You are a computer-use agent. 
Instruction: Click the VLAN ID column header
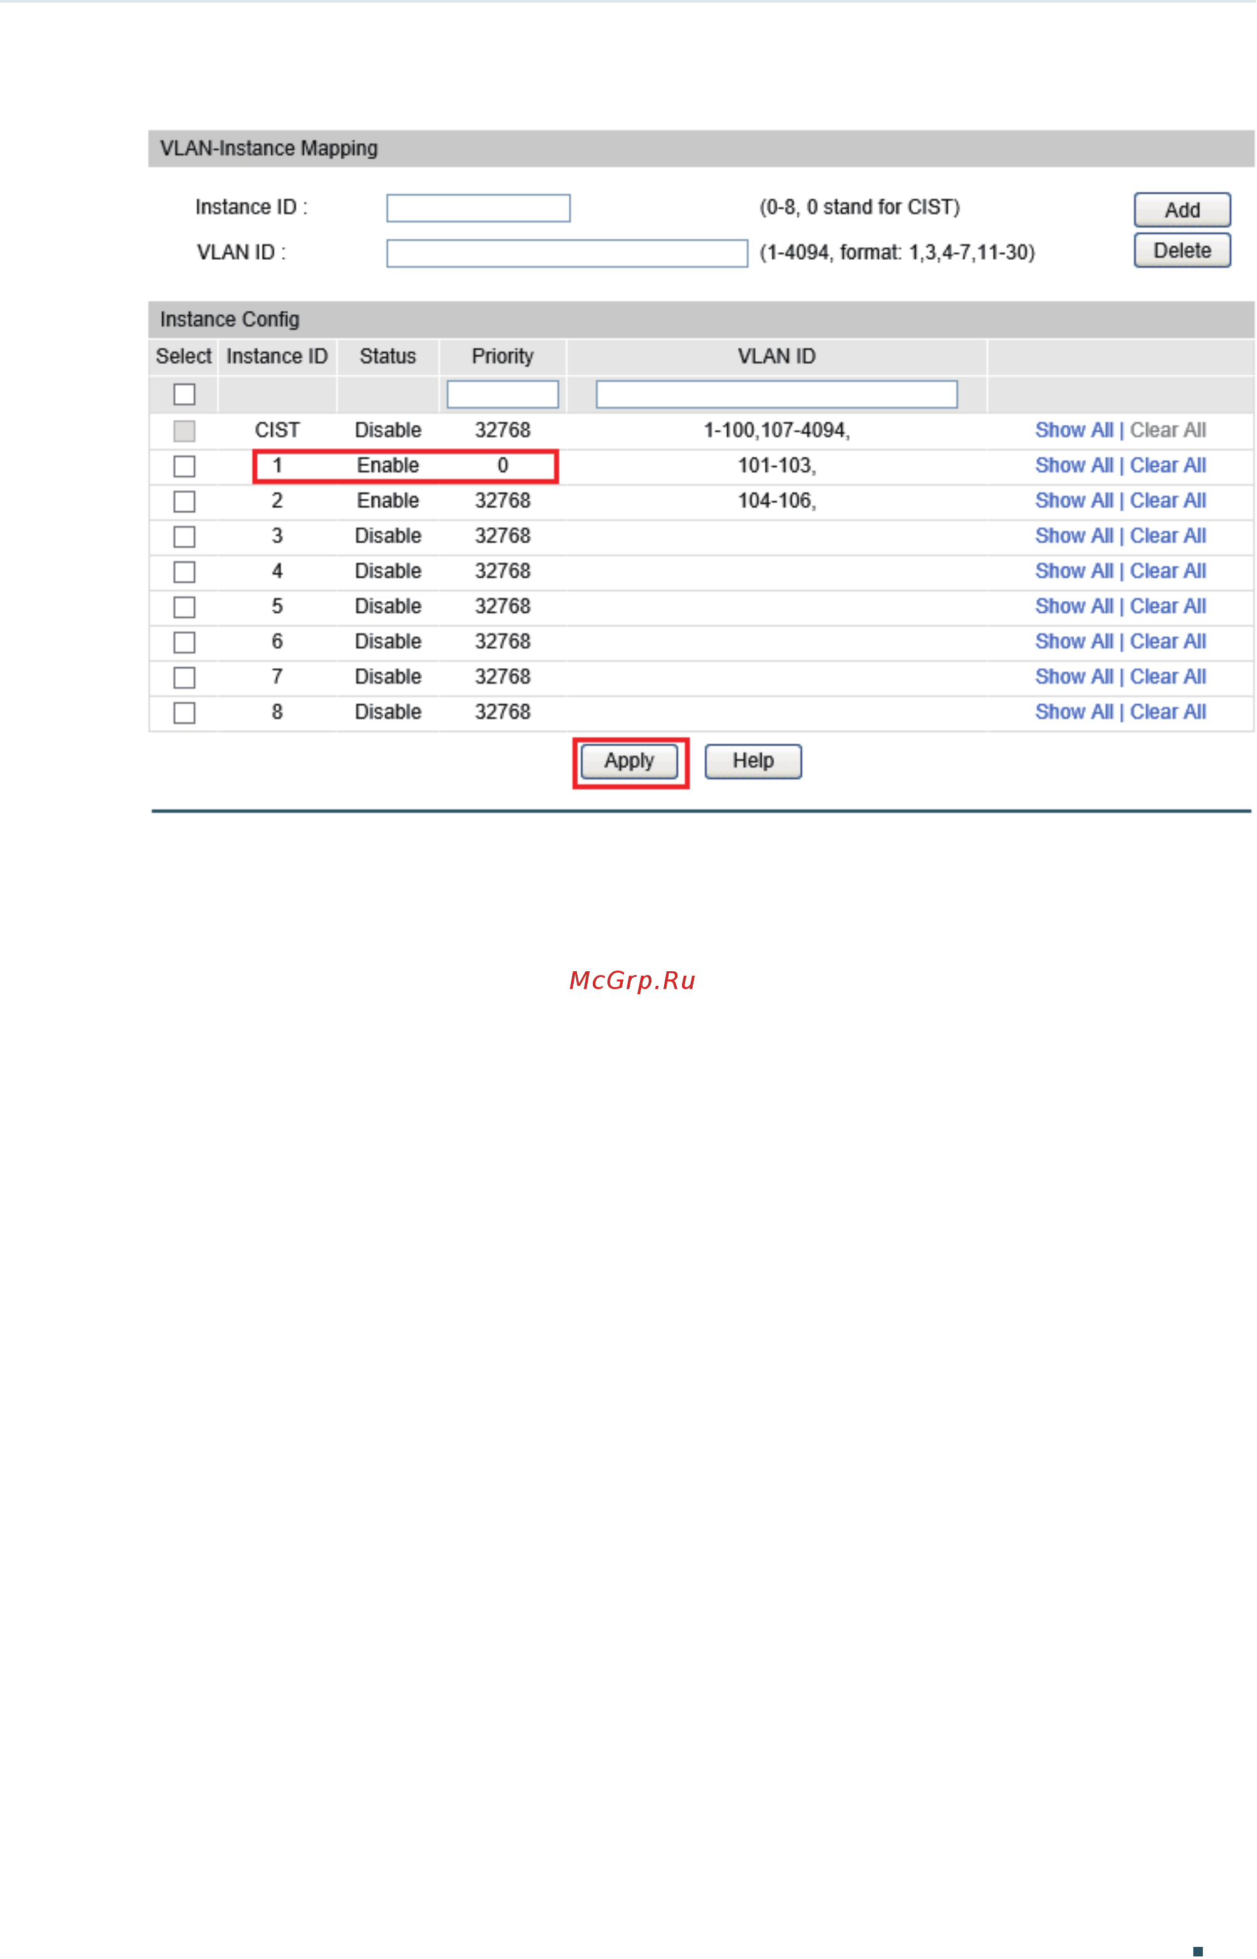[x=776, y=357]
